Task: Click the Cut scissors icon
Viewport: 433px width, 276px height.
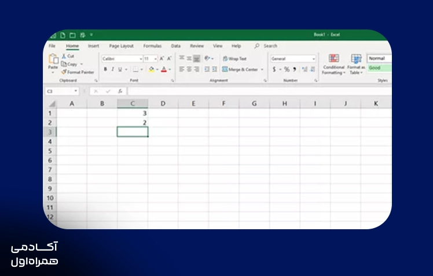Action: [64, 56]
